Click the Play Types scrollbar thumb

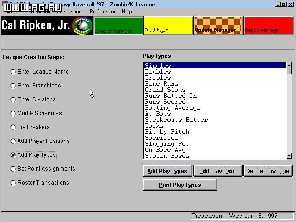click(x=289, y=72)
